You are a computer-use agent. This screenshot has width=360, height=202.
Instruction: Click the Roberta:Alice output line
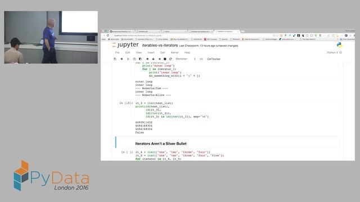153,95
